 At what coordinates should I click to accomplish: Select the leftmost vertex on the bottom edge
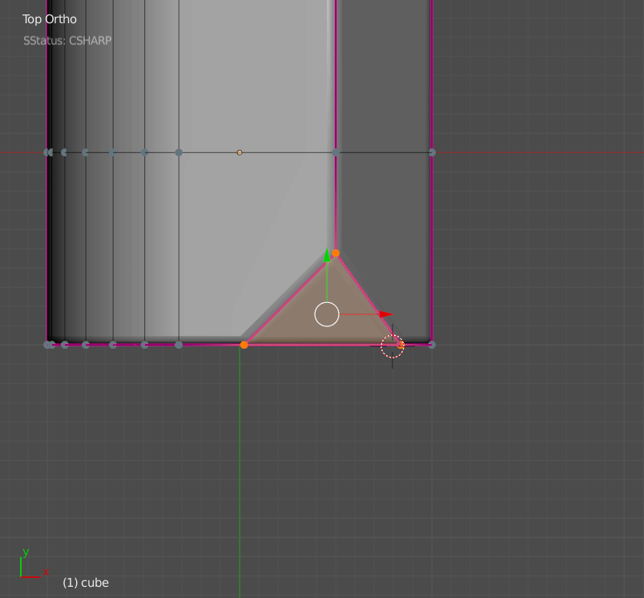click(x=47, y=345)
